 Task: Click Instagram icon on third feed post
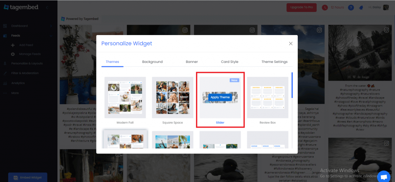click(252, 30)
